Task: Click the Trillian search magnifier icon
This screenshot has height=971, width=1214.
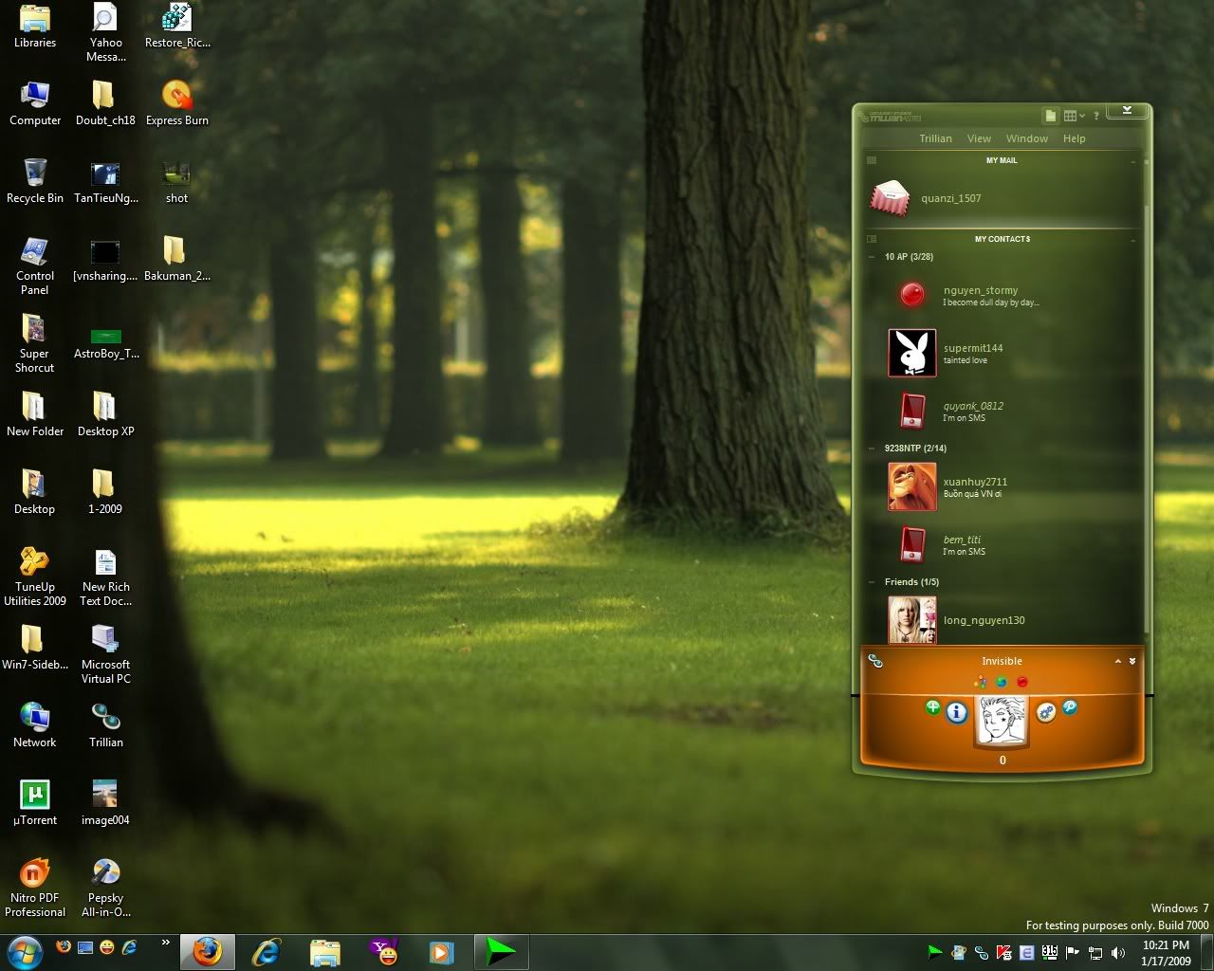Action: point(1069,707)
